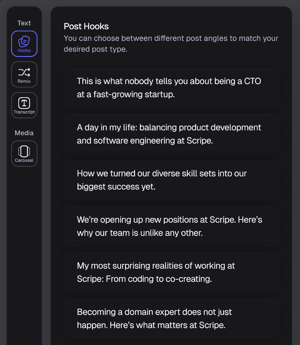The image size is (300, 345).
Task: Select the Media section header
Action: pos(24,133)
